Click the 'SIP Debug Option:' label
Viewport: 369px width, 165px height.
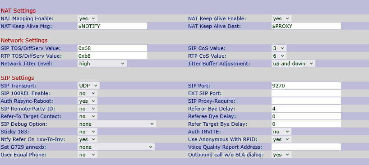[x=24, y=124]
